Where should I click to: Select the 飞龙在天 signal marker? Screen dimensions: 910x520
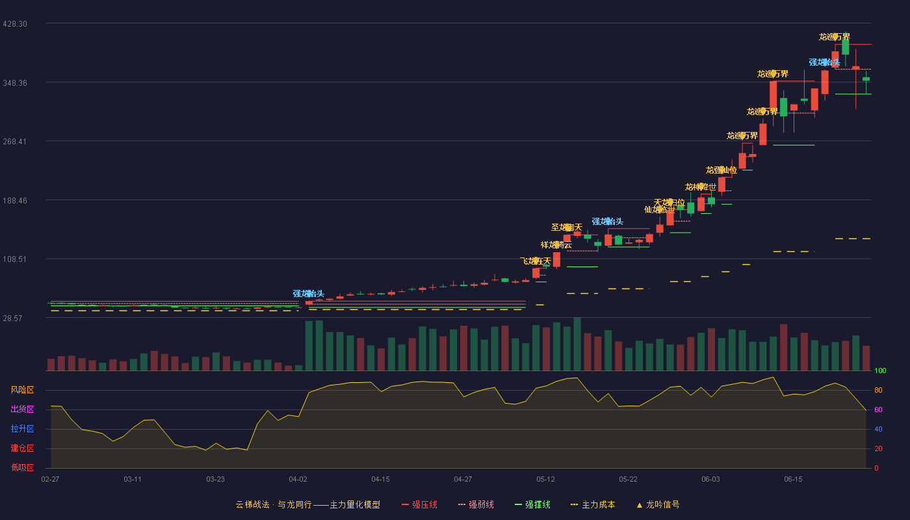click(x=536, y=261)
